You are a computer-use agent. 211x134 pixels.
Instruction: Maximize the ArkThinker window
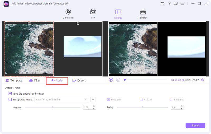[x=199, y=3]
